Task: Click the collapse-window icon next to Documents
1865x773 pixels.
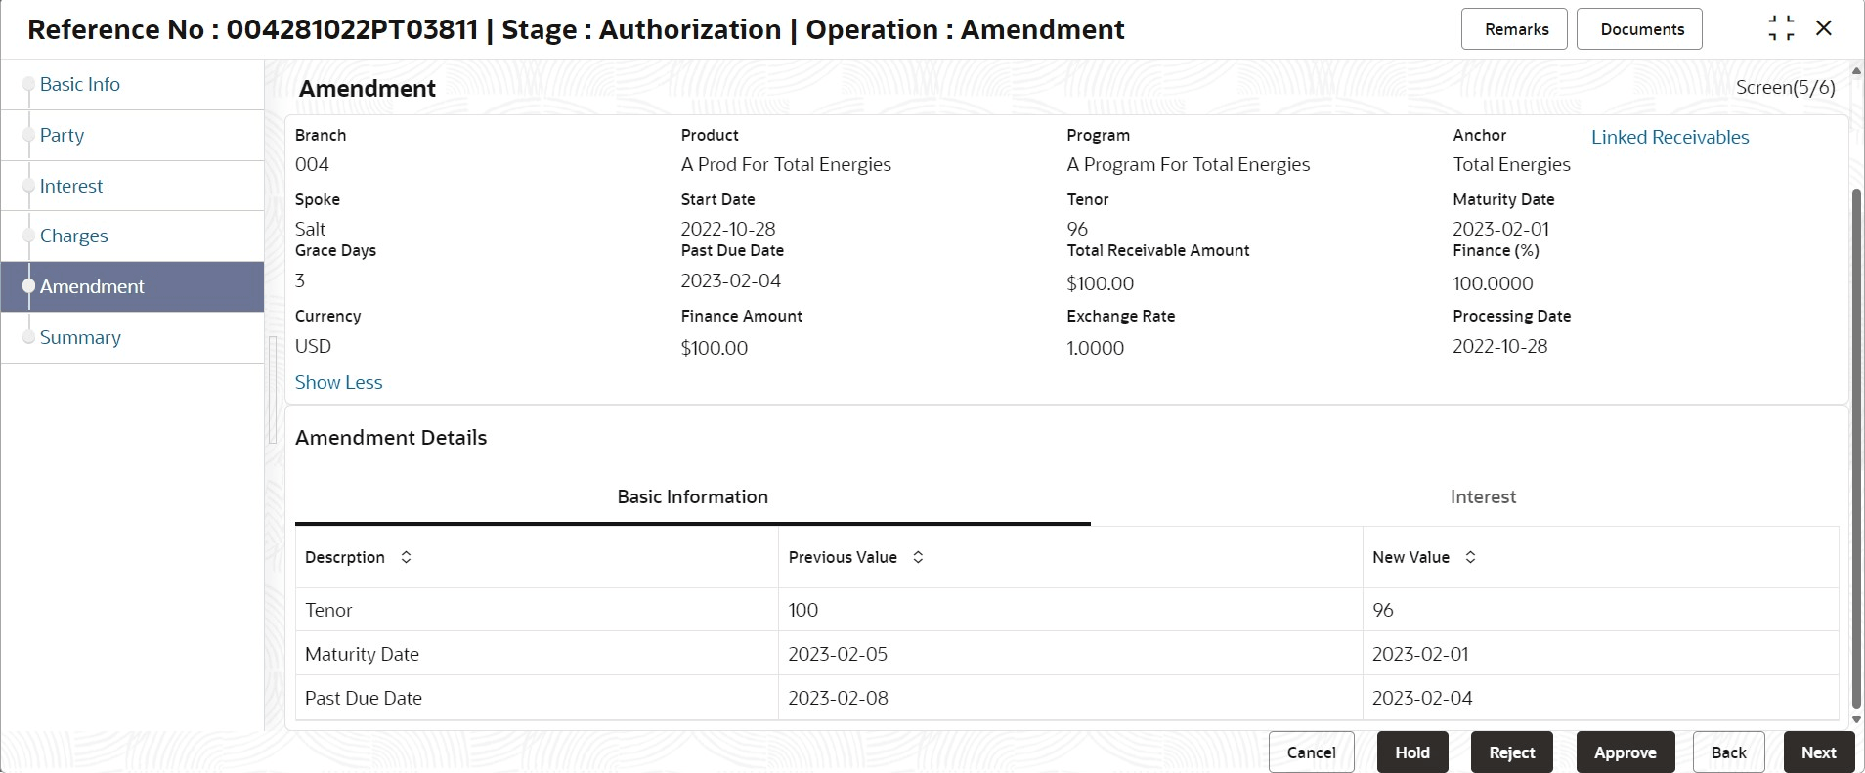Action: [1781, 28]
